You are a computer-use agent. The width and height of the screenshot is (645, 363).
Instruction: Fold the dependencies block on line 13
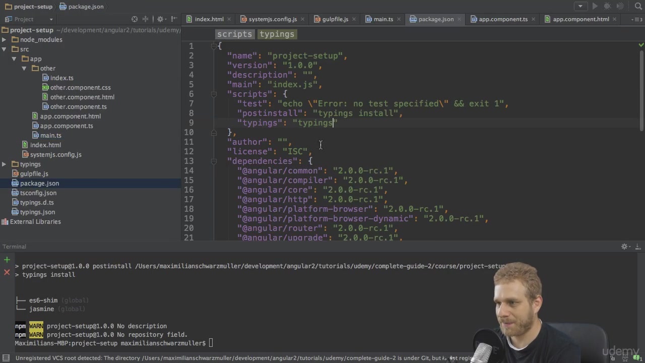click(x=214, y=161)
